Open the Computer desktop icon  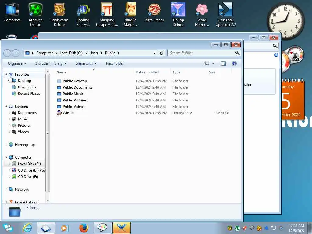[x=12, y=12]
